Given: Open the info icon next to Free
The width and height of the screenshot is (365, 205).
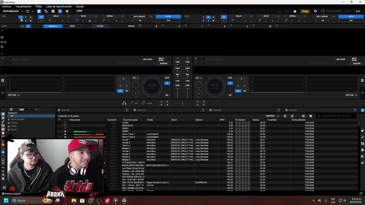Looking at the screenshot, I should tap(295, 11).
